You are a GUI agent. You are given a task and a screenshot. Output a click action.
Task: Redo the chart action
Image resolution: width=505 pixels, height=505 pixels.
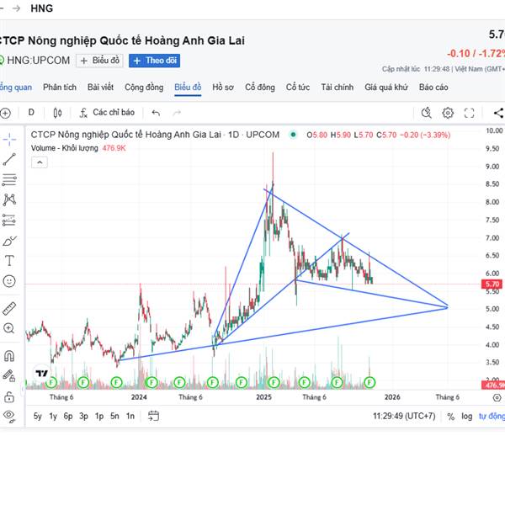point(177,113)
